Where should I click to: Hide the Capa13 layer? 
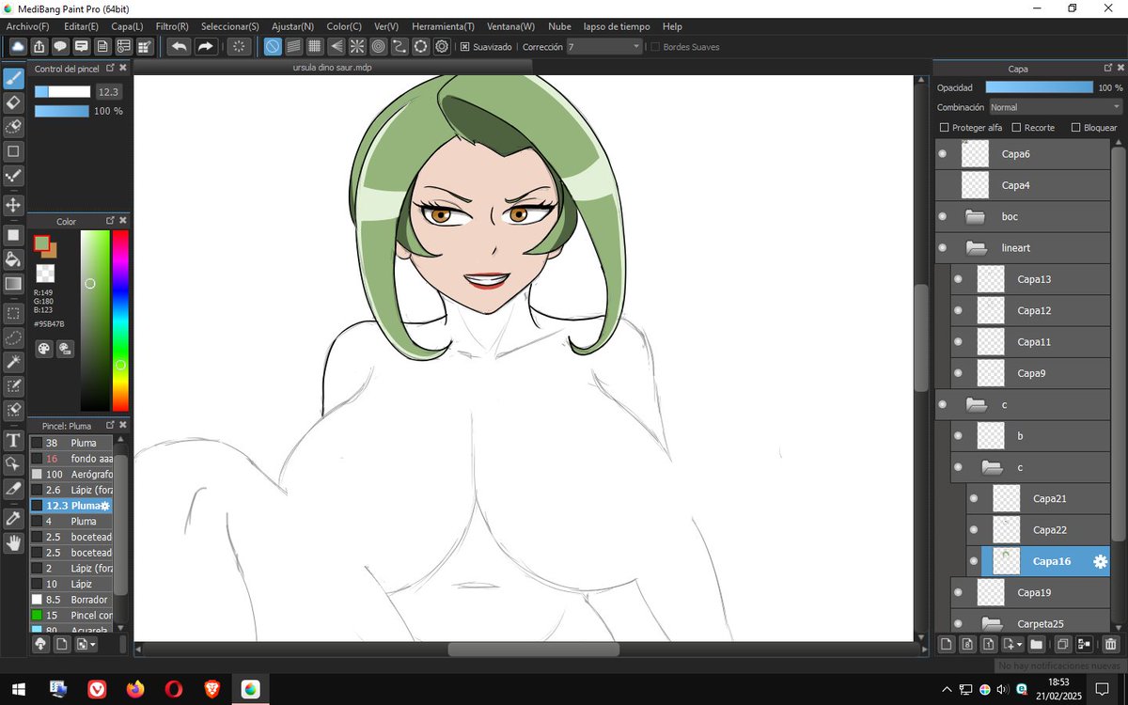(958, 279)
